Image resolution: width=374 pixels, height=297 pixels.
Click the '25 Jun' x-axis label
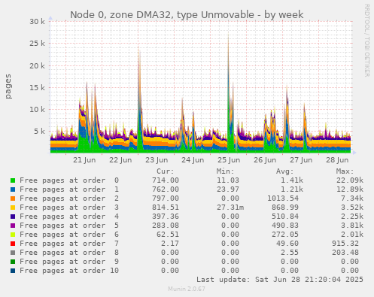point(229,160)
